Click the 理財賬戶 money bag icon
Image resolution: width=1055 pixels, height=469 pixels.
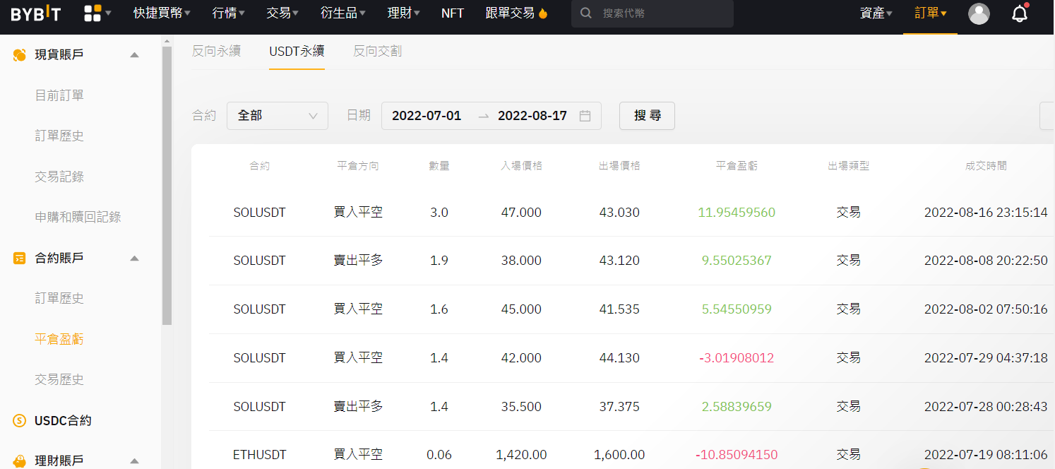point(20,461)
